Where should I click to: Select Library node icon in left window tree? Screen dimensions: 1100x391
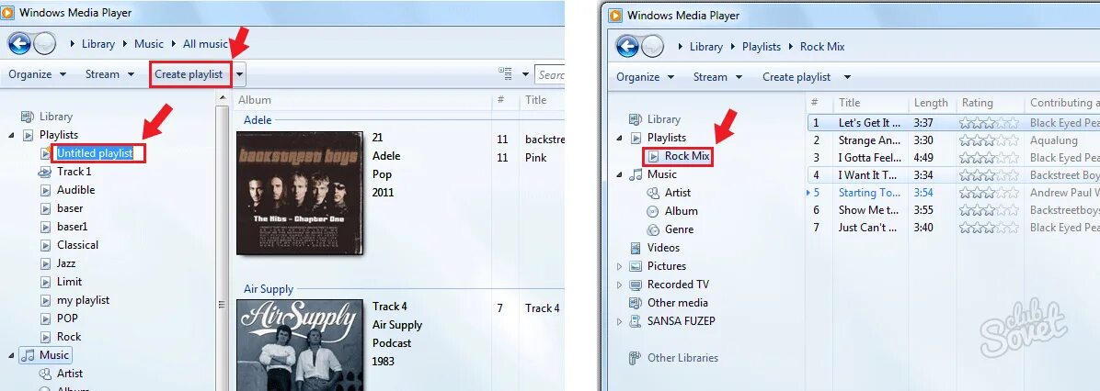tap(29, 117)
